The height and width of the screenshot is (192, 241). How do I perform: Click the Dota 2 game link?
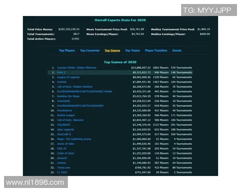pyautogui.click(x=61, y=72)
